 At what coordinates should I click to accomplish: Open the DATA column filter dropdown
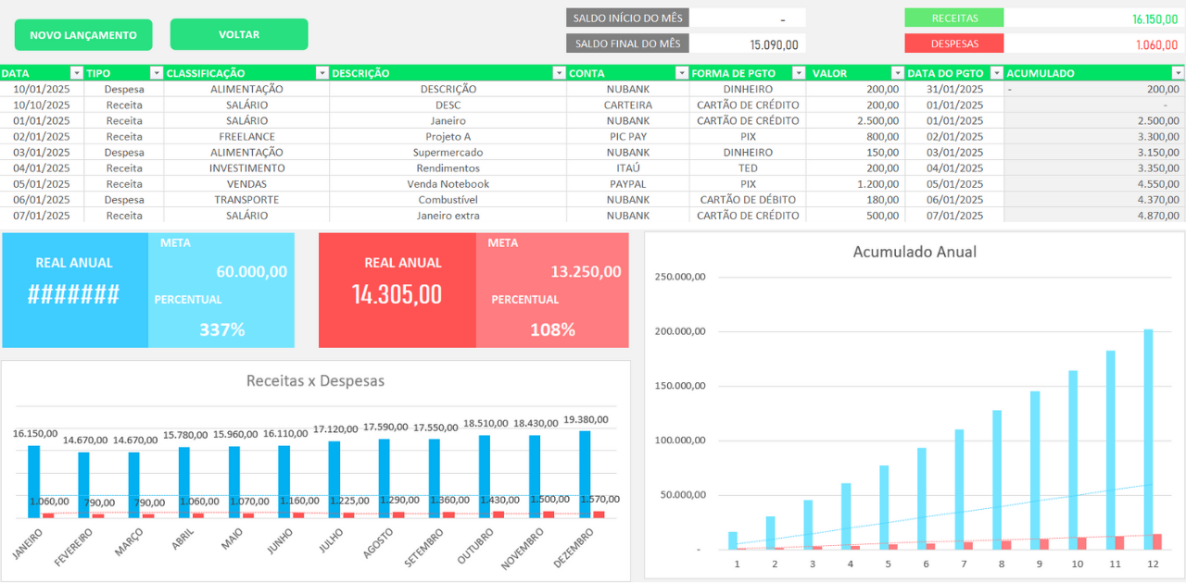point(76,73)
